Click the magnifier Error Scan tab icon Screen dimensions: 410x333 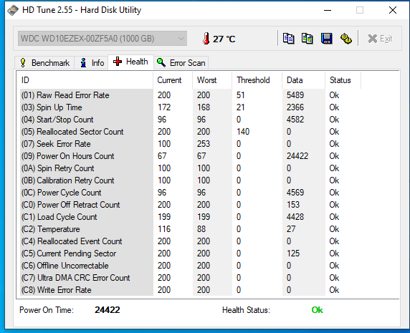click(x=161, y=63)
